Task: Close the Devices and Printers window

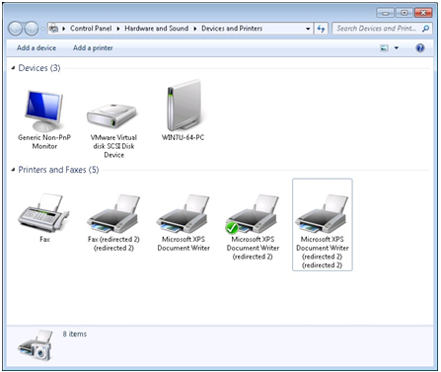Action: click(x=423, y=13)
